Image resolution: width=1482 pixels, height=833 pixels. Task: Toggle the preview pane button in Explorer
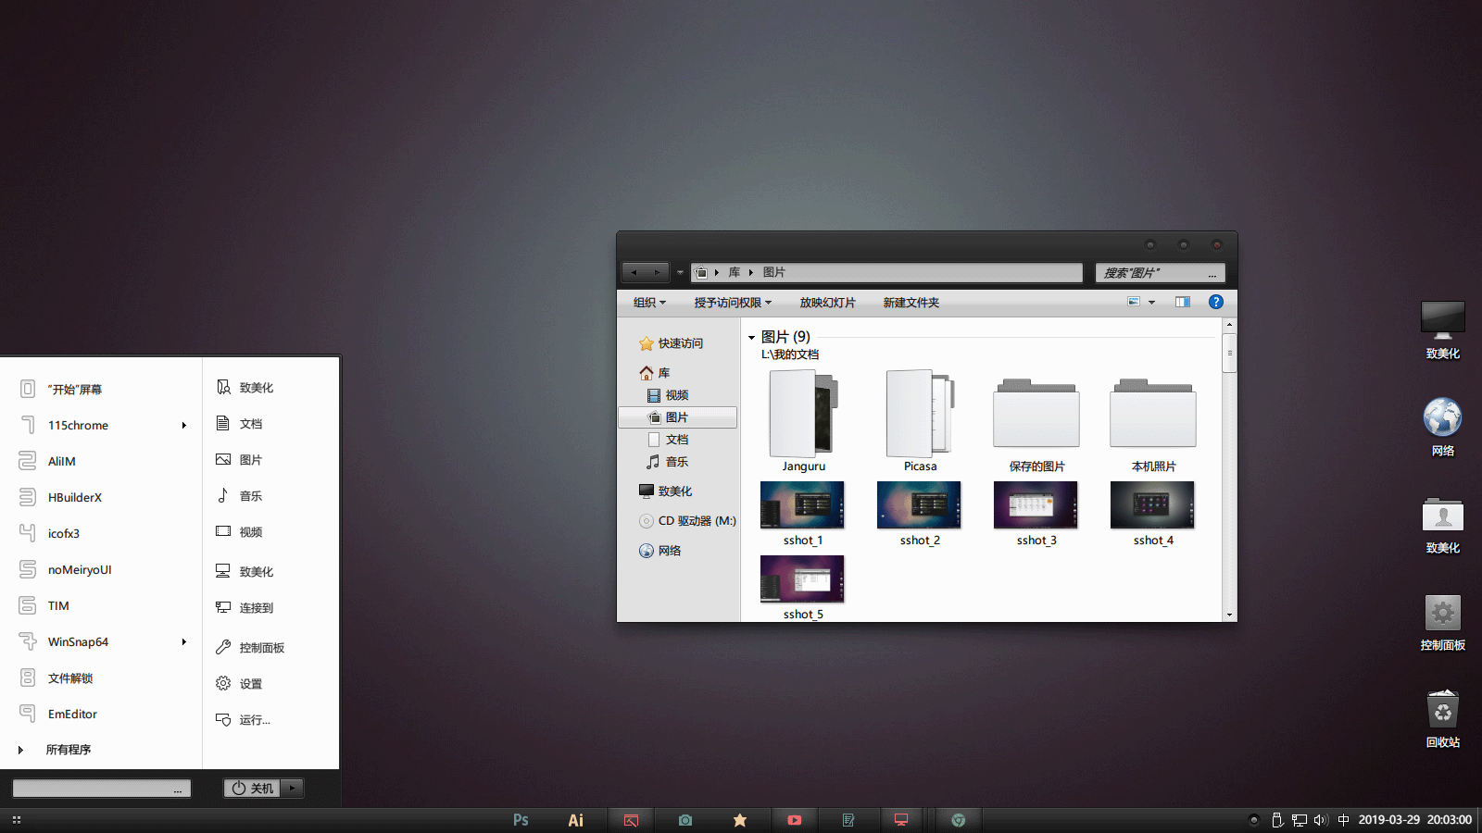pos(1183,302)
